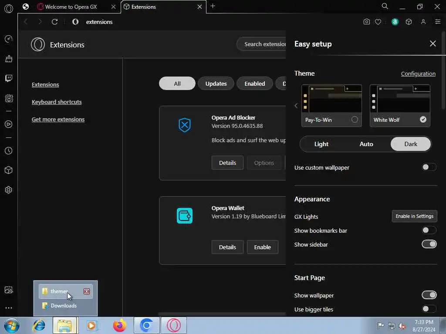The width and height of the screenshot is (446, 334).
Task: Open Internet Explorer from taskbar
Action: [39, 325]
